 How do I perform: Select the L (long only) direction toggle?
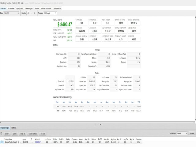point(31,13)
